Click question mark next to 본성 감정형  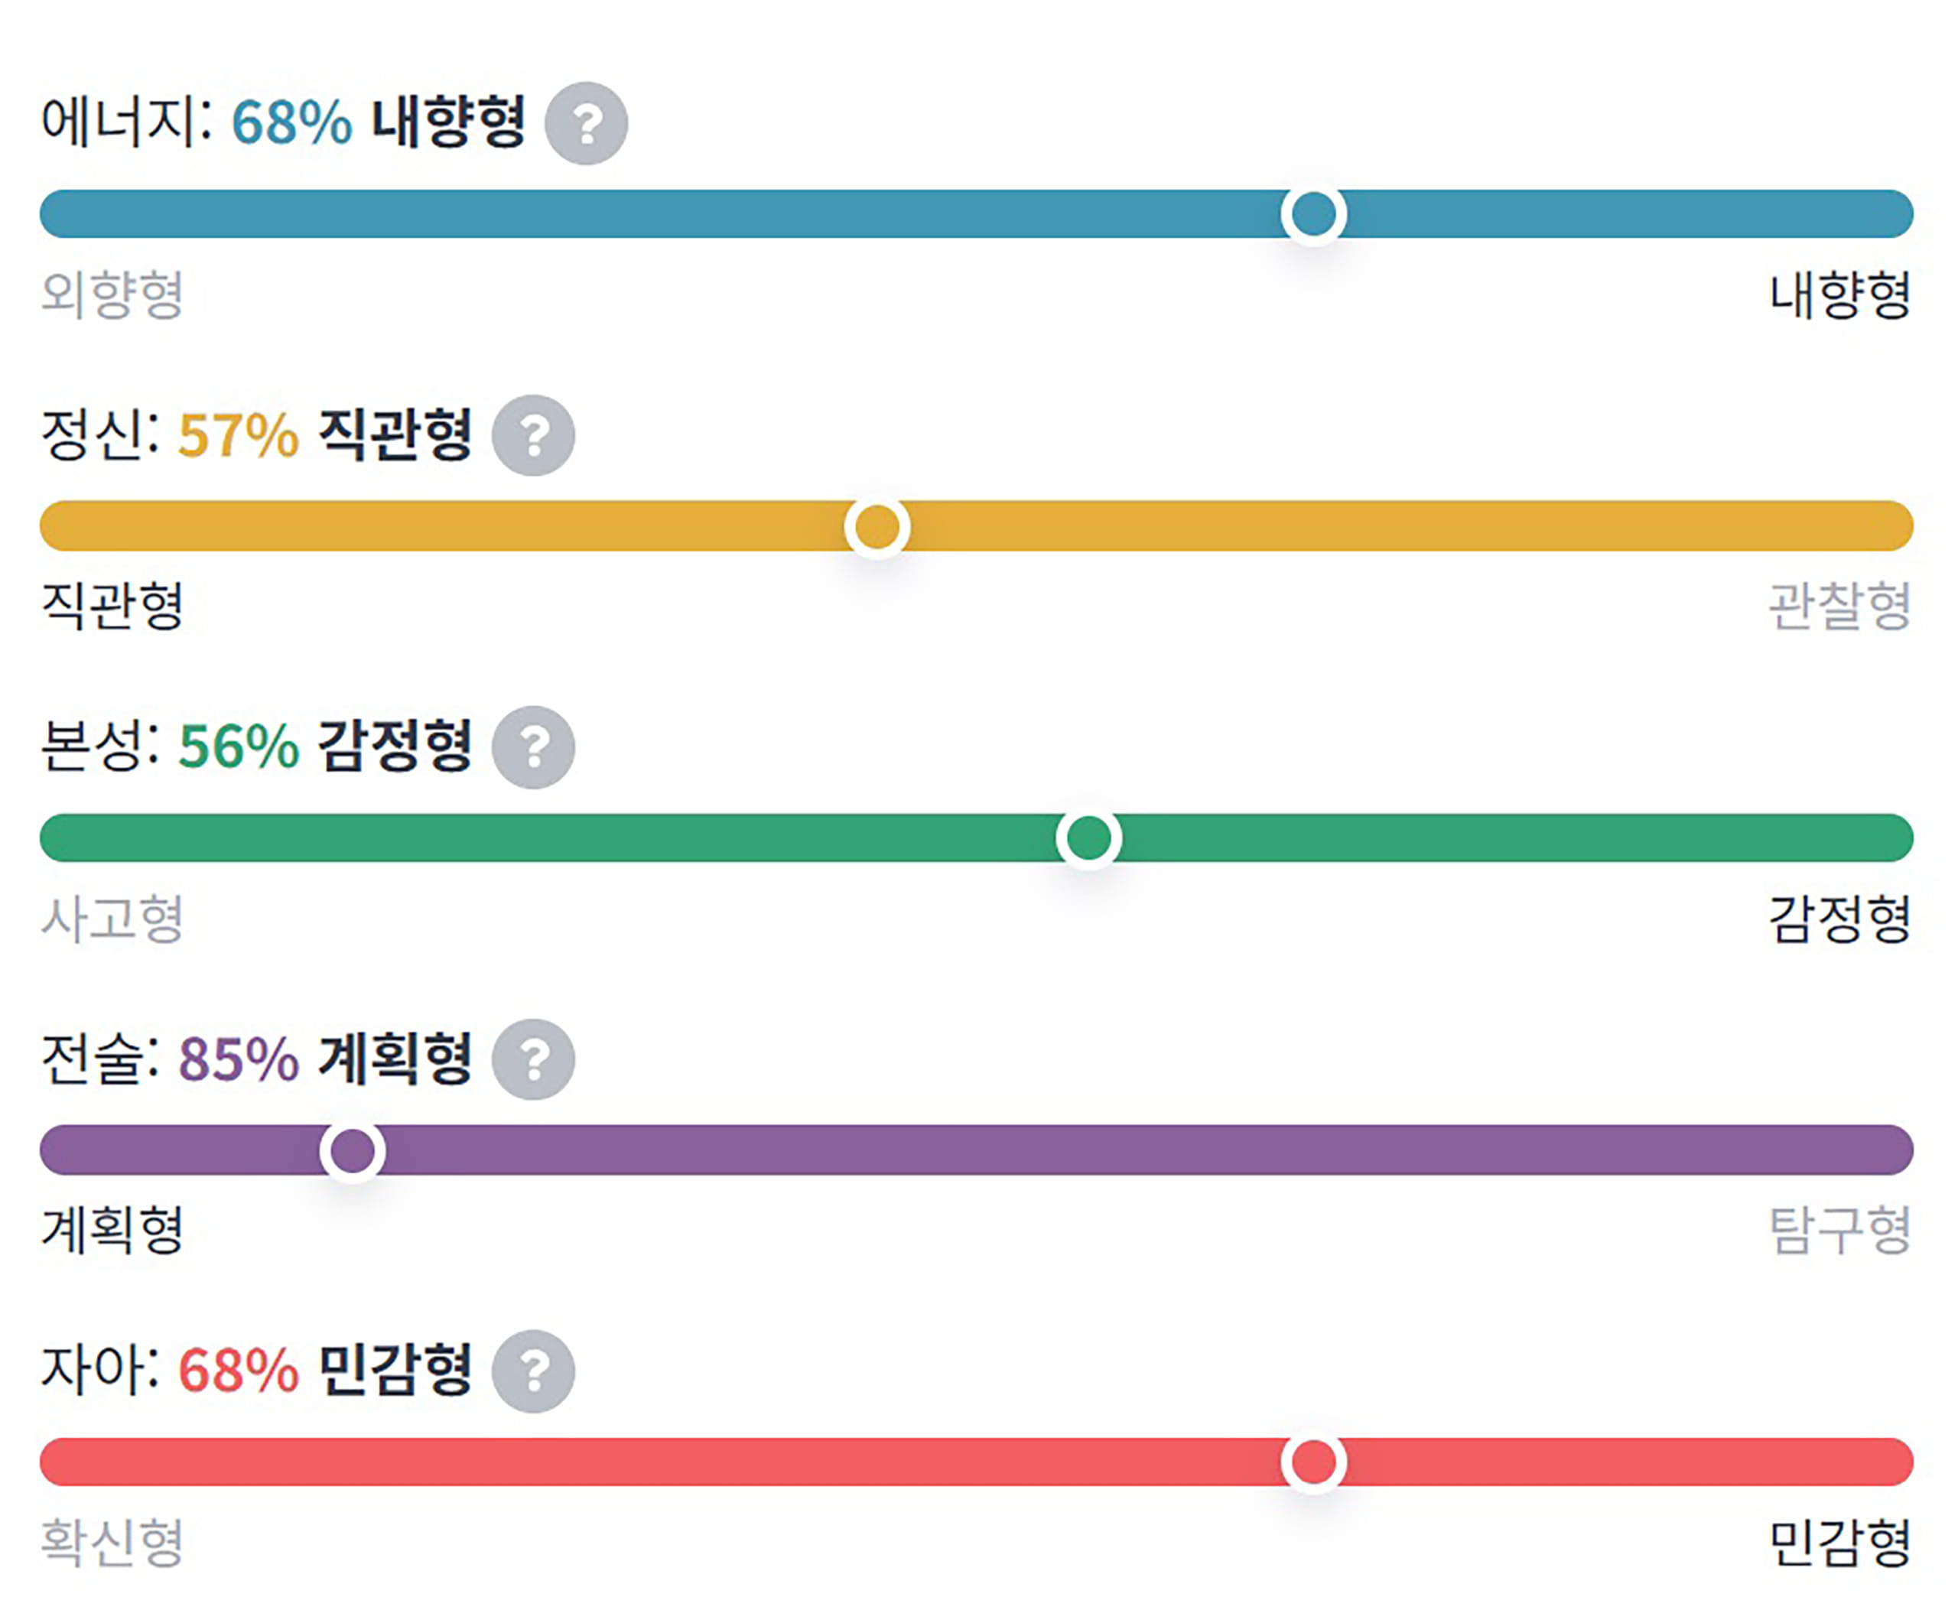click(532, 746)
